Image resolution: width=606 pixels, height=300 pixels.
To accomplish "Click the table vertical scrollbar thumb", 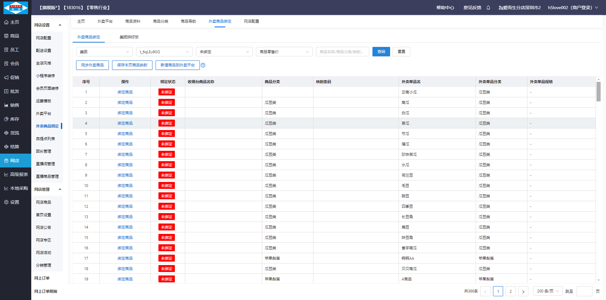I will pyautogui.click(x=598, y=92).
